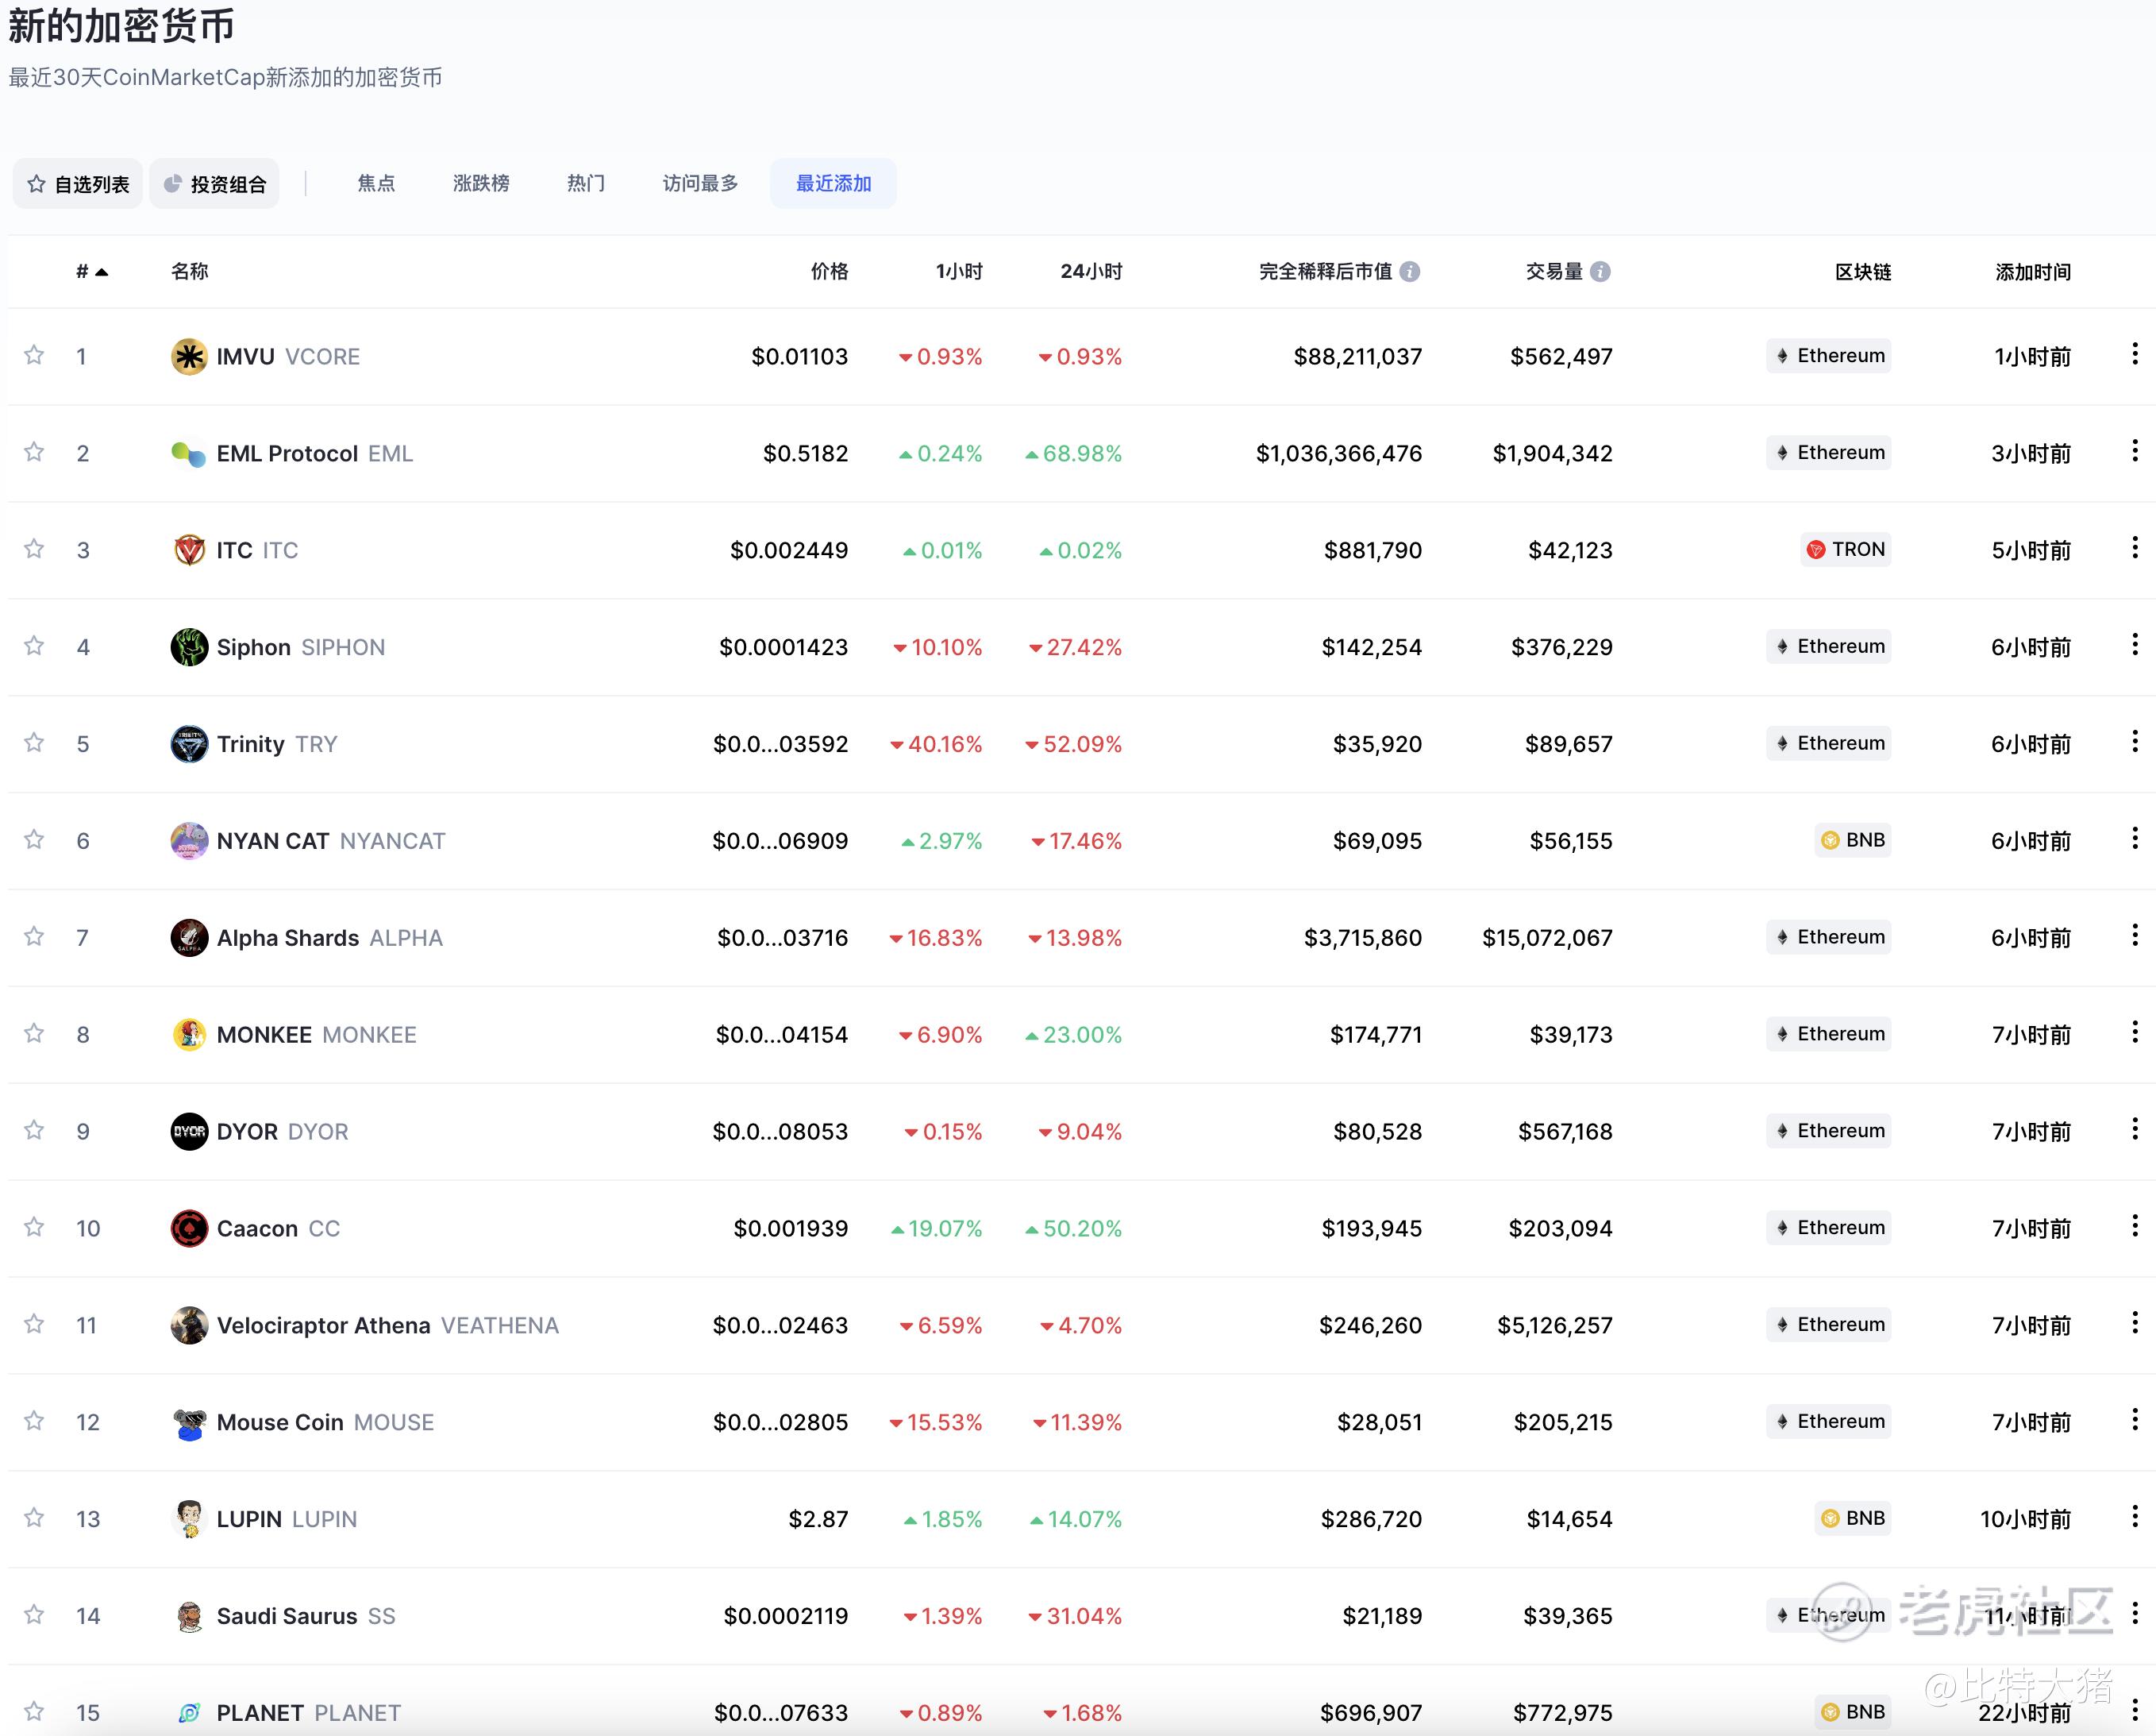Open three-dot menu for EML Protocol row
The image size is (2156, 1736).
point(2134,450)
